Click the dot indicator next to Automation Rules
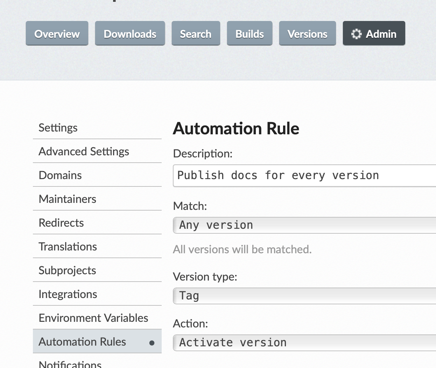 coord(152,342)
